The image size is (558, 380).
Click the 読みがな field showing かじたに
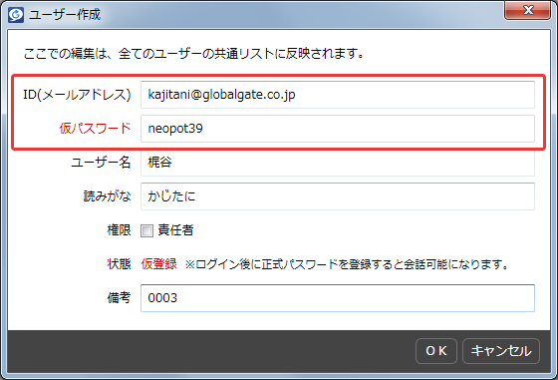pyautogui.click(x=338, y=196)
